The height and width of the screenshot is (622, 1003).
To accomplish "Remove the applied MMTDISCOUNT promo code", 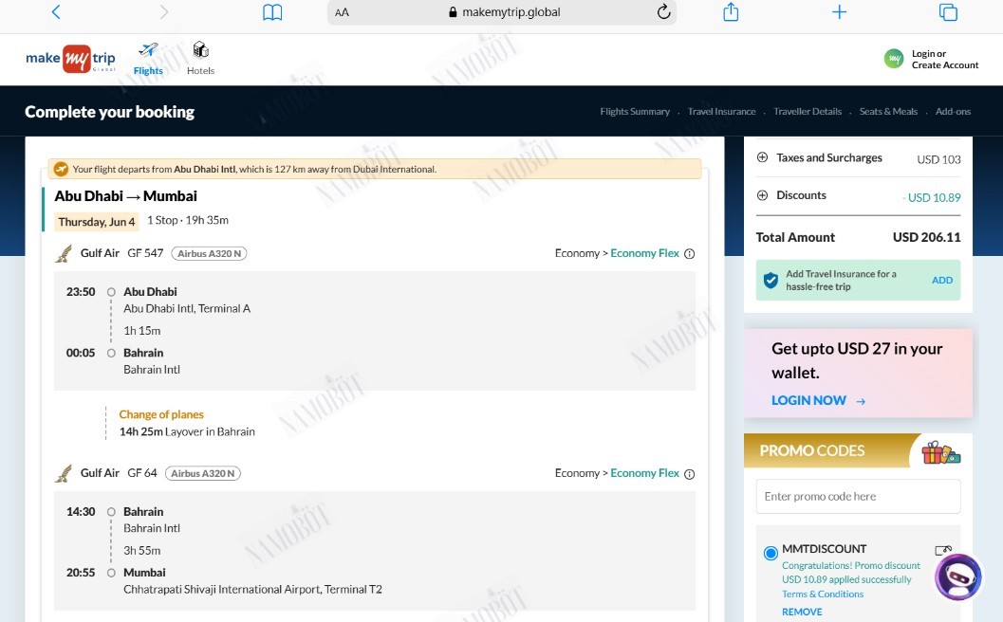I will (x=802, y=612).
